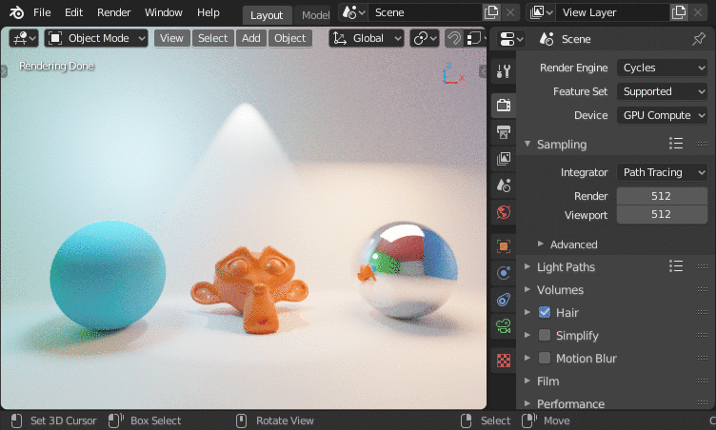
Task: Toggle the pin icon in properties header
Action: click(x=698, y=39)
